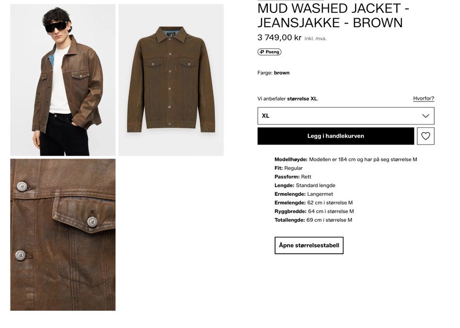Click the Poeng points badge
Image resolution: width=460 pixels, height=328 pixels.
point(269,52)
